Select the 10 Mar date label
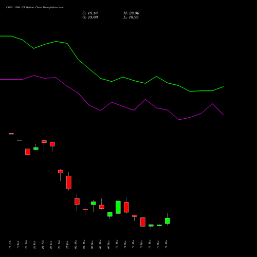 tap(117, 245)
